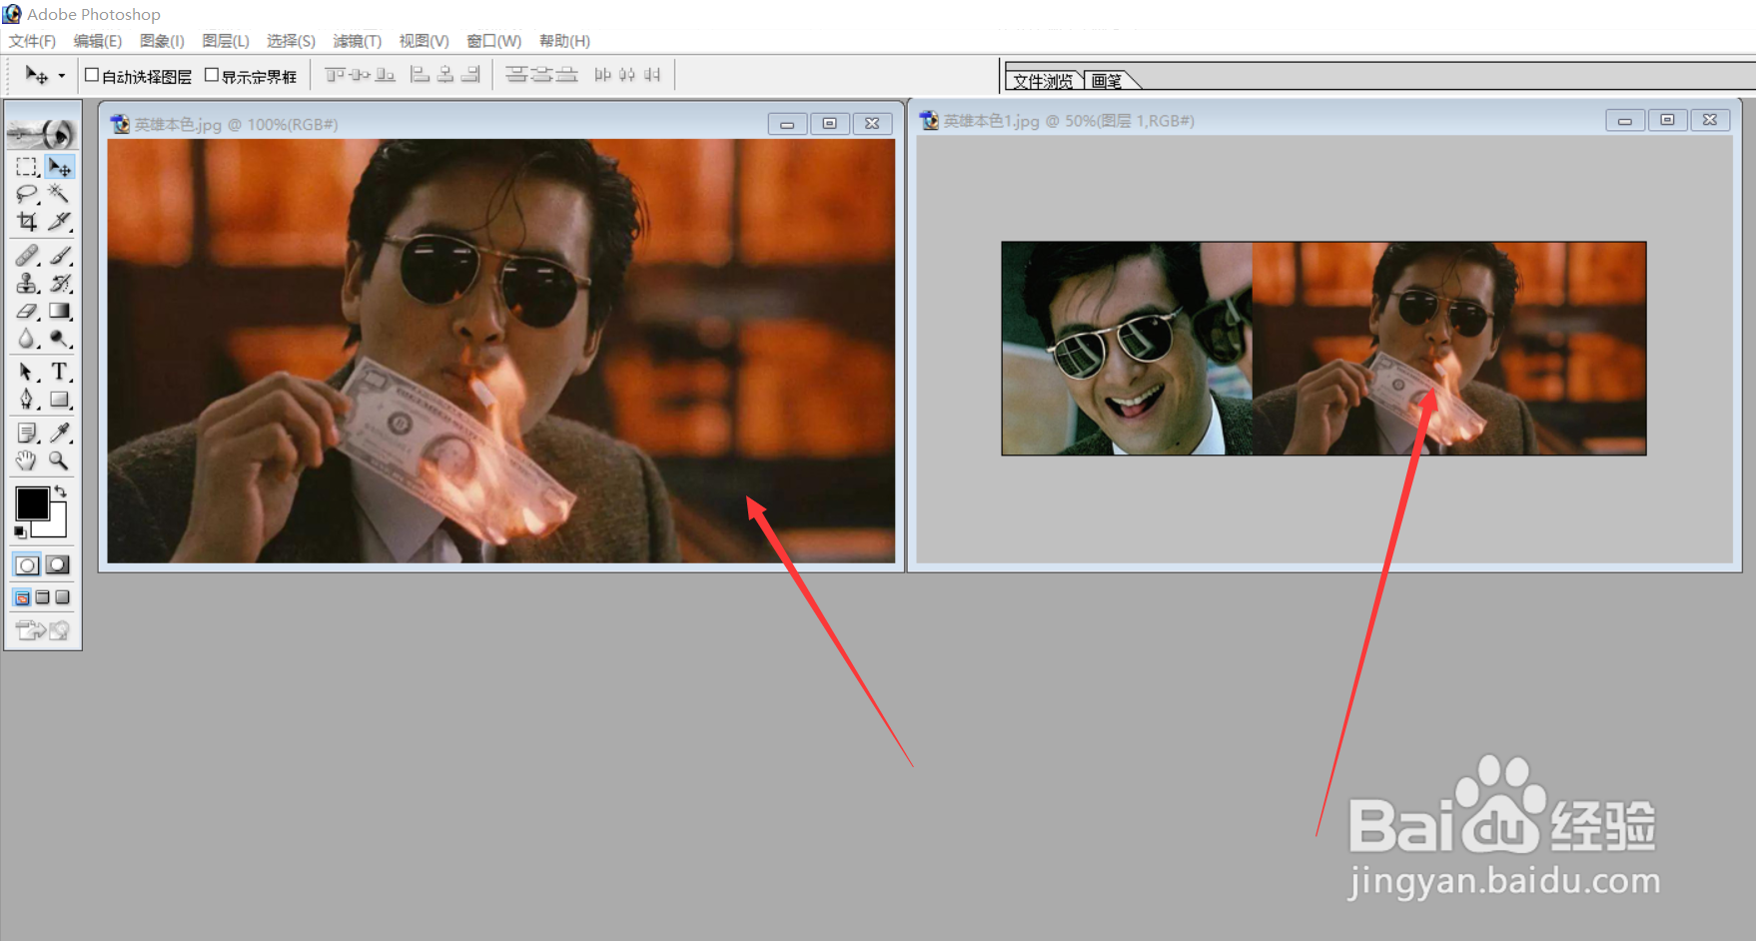The width and height of the screenshot is (1756, 941).
Task: Click Align top edges button
Action: click(335, 75)
